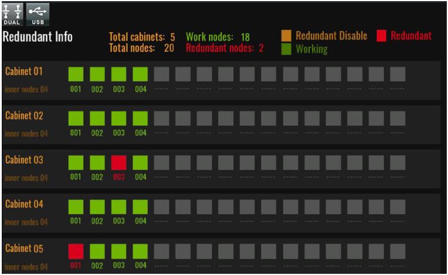Screen dimensions: 448x275
Task: Select node 004 in Cabinet 03
Action: [140, 163]
